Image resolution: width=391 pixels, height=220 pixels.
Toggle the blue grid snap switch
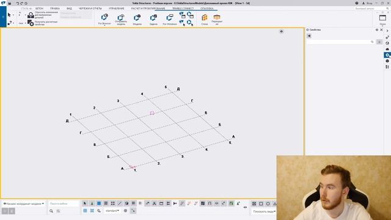[x=85, y=211]
